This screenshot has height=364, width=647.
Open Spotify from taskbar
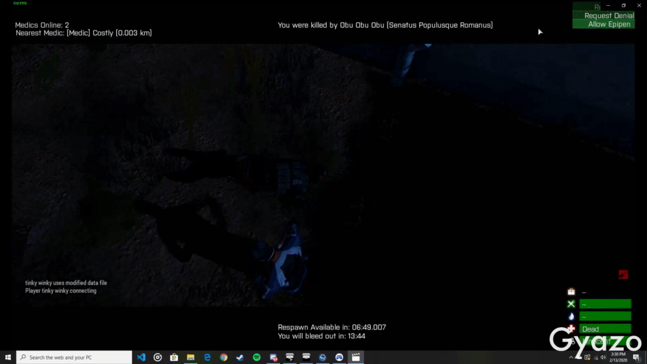coord(257,358)
